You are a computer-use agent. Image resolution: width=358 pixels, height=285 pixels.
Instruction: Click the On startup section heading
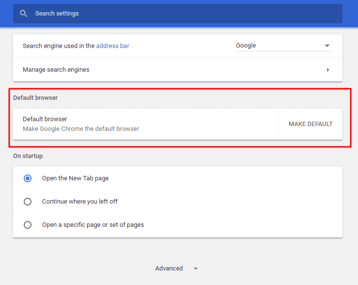28,156
